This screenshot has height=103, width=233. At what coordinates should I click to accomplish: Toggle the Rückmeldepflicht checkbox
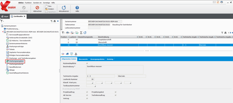pos(87,63)
